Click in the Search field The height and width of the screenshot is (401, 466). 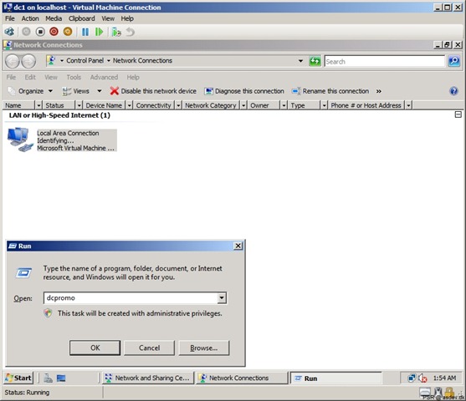point(384,62)
